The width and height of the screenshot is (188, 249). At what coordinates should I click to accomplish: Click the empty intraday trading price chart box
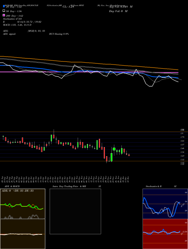point(75,211)
